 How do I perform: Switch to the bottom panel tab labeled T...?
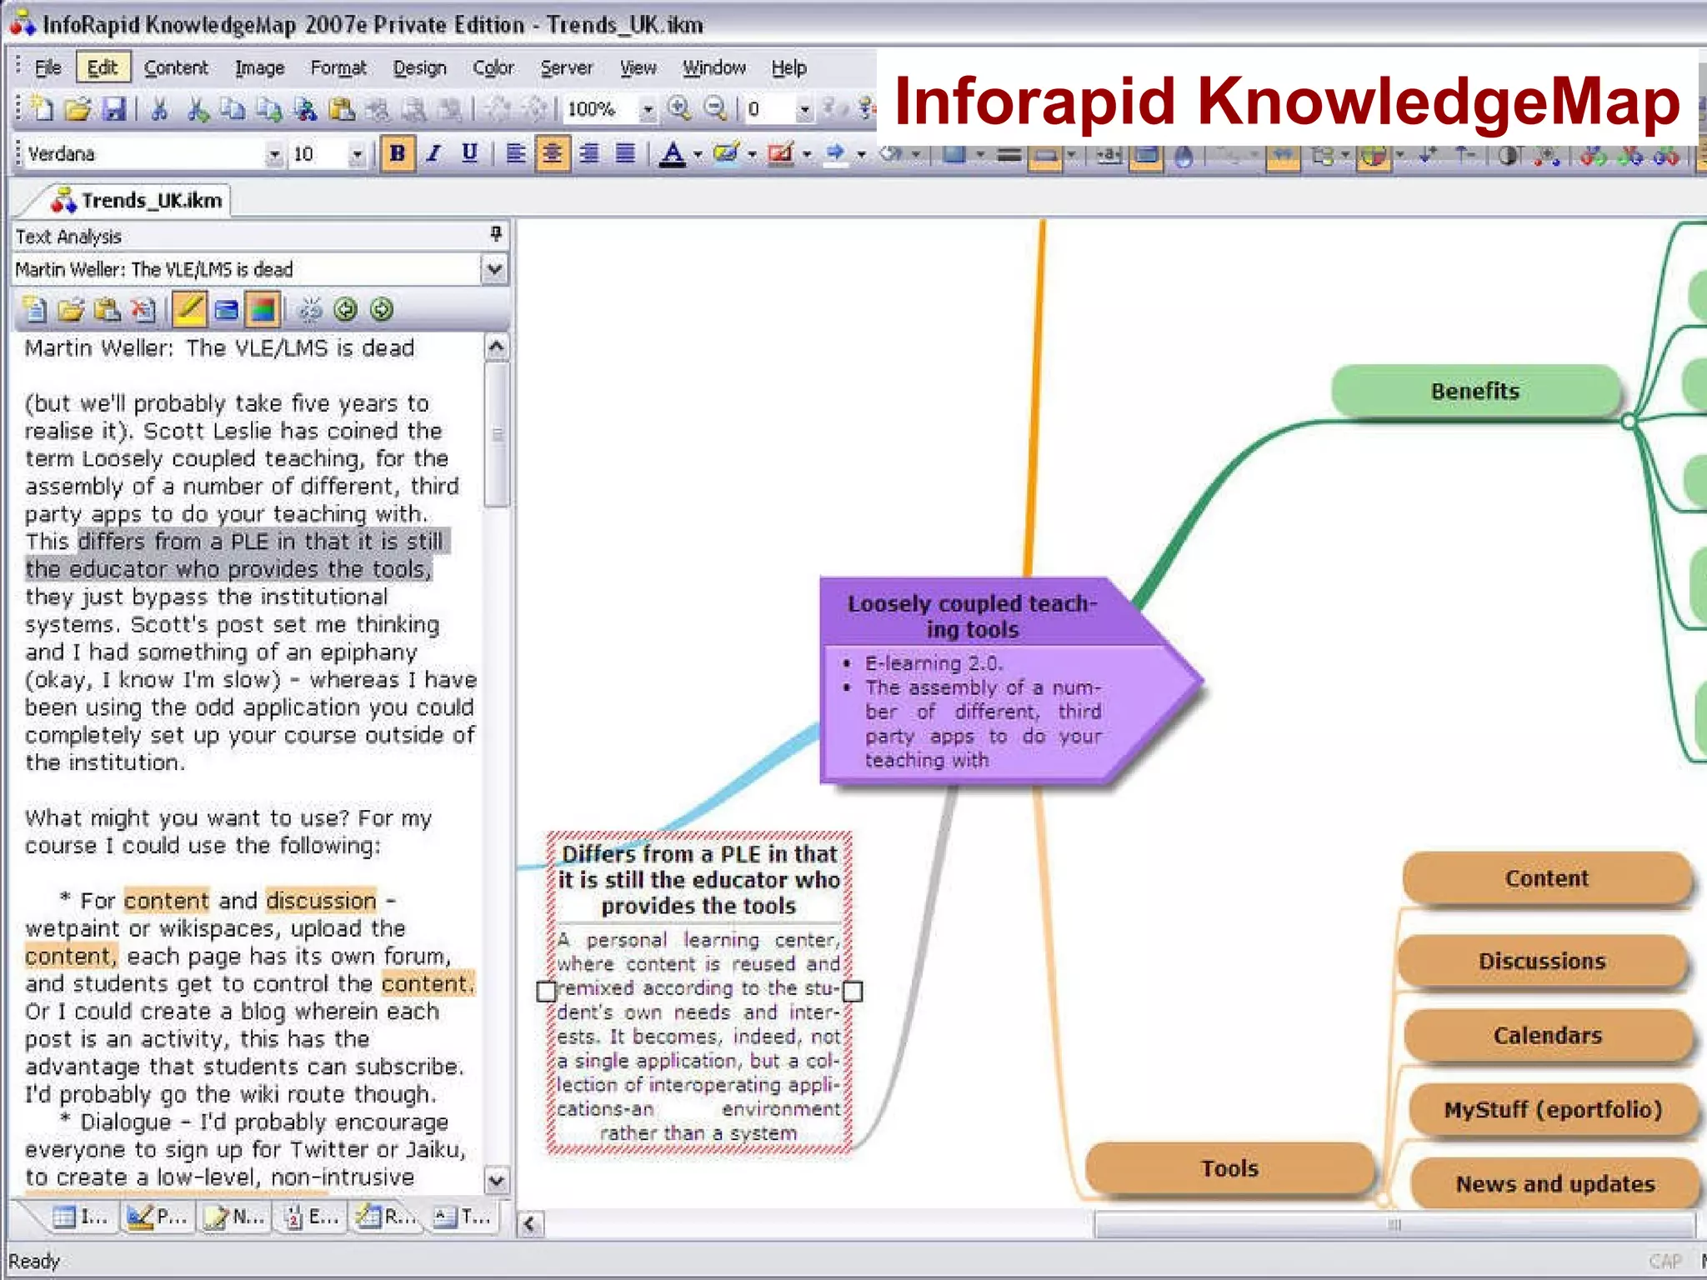click(x=464, y=1217)
